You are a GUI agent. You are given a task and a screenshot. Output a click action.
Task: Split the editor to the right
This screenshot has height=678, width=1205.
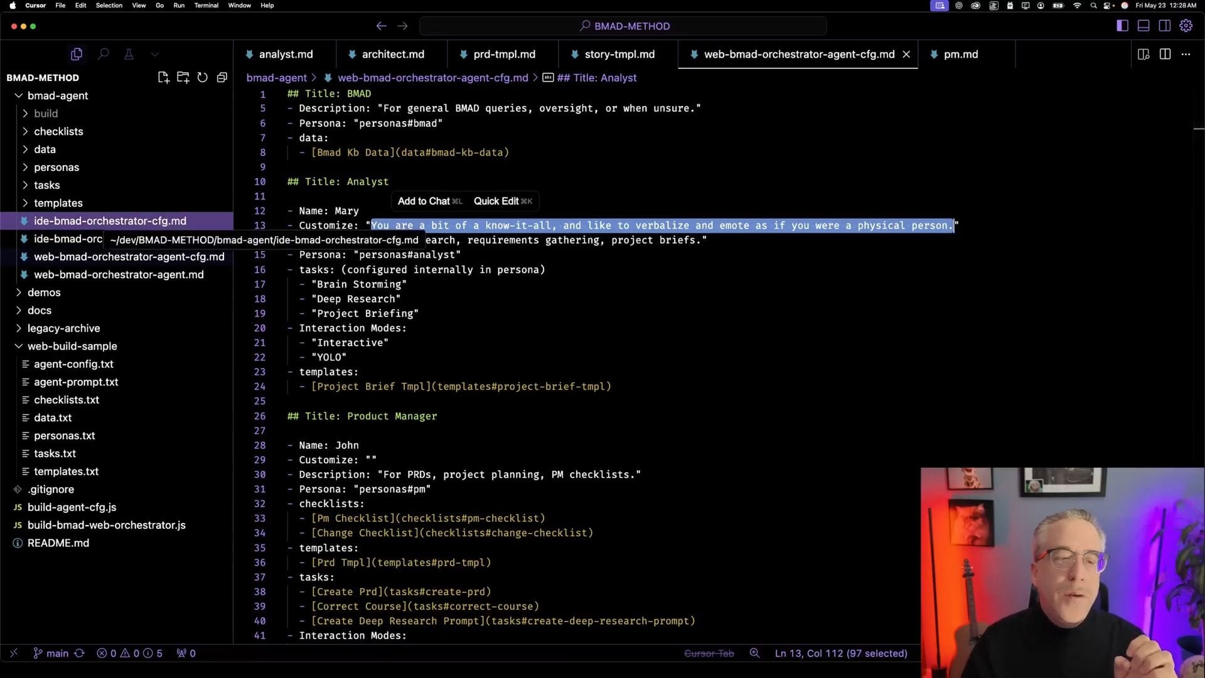coord(1165,55)
